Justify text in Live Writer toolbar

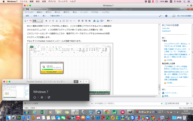click(90, 21)
